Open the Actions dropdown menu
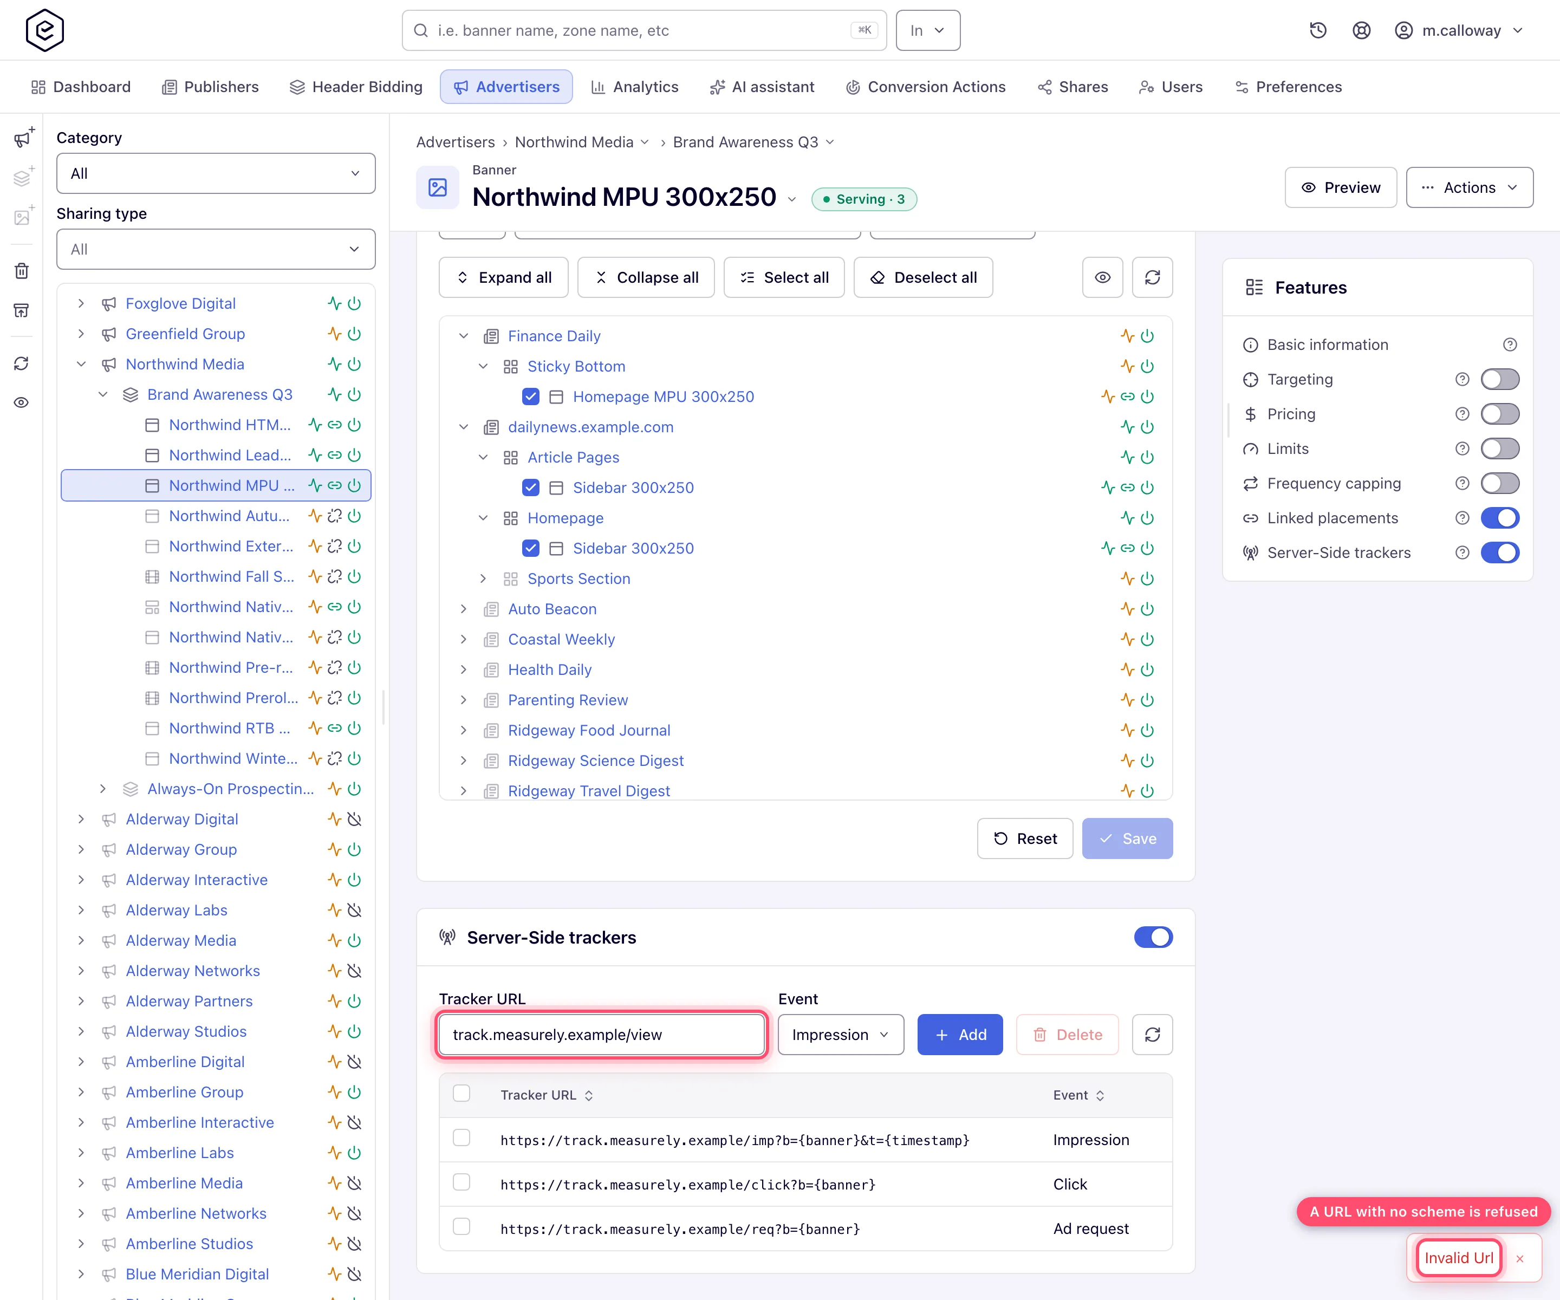 tap(1470, 187)
